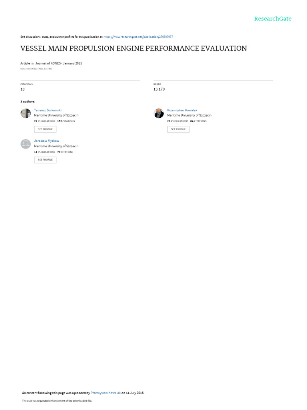Click Myskow's 11 publications count
This screenshot has width=307, height=410.
coord(45,152)
